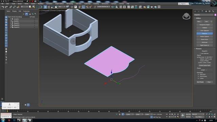Click the Zoom Extents viewport navigation icon
The image size is (217, 122).
(x=212, y=114)
